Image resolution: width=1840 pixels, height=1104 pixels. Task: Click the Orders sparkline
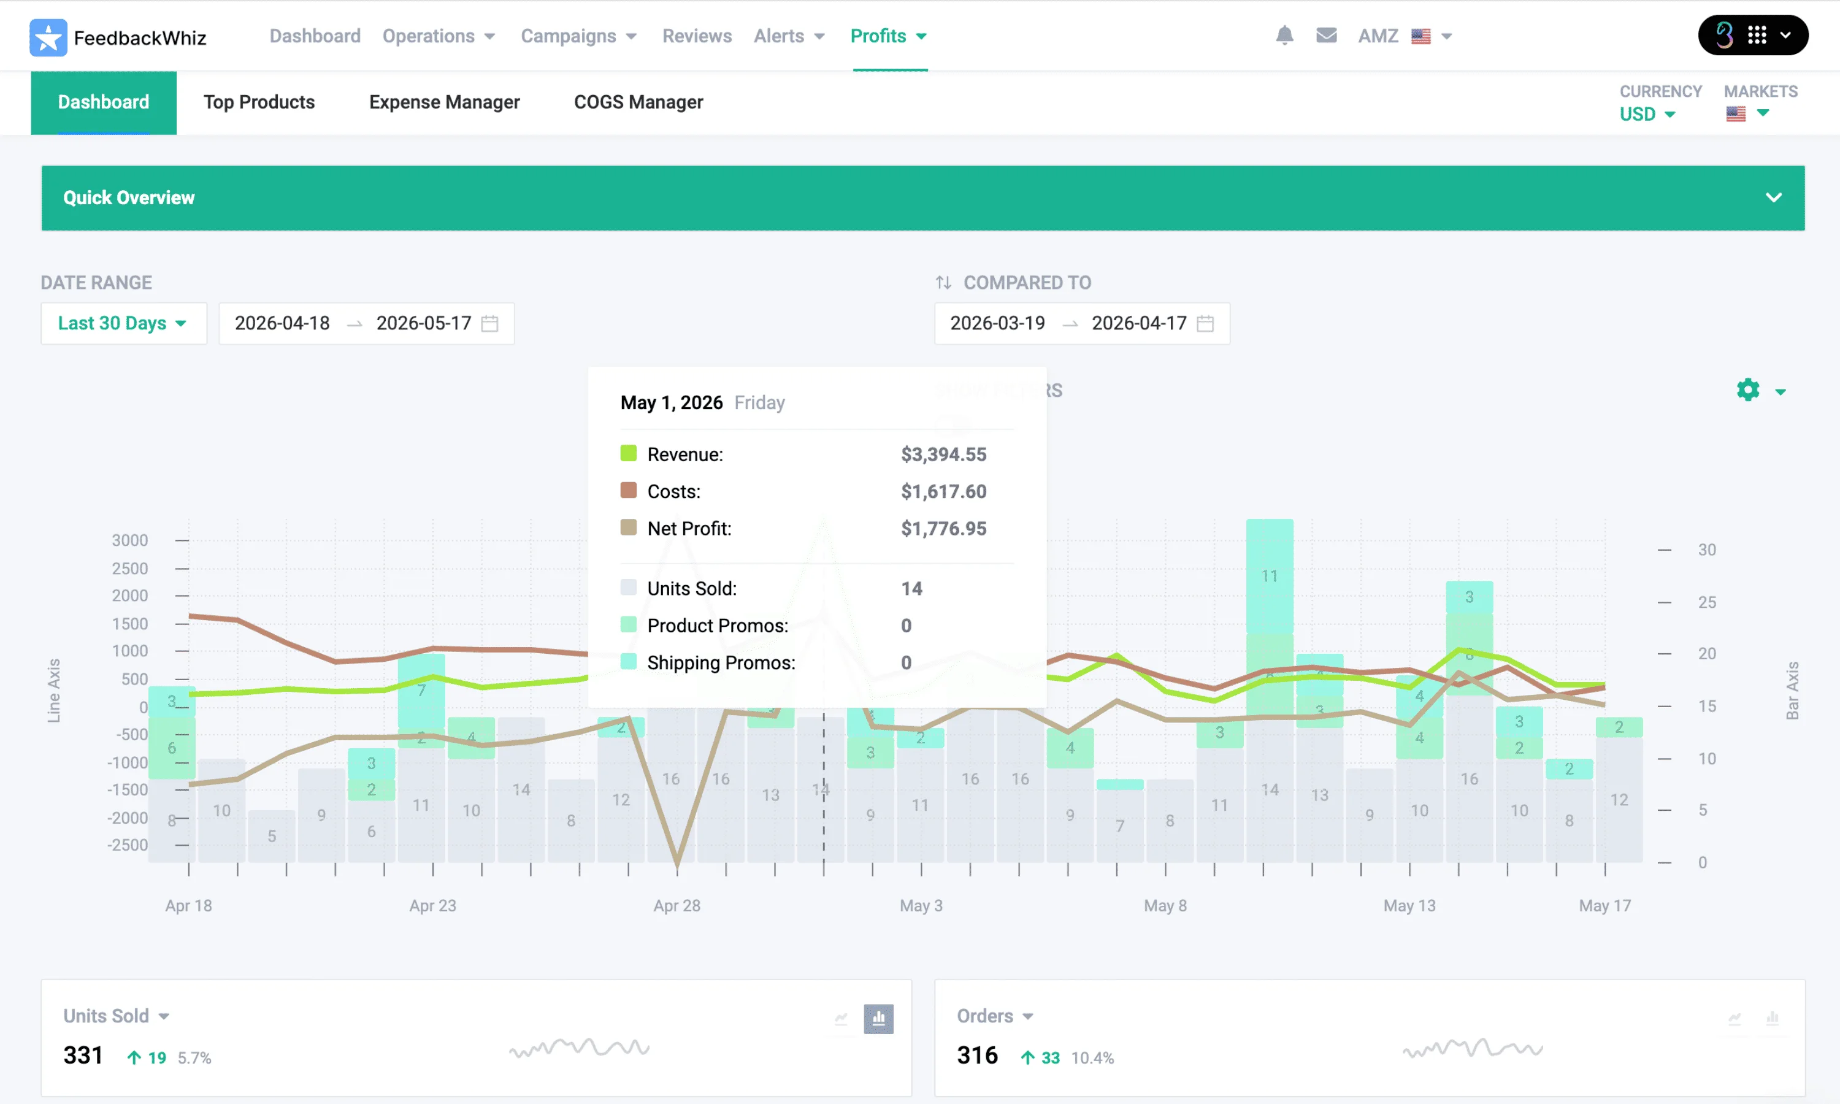pos(1473,1048)
